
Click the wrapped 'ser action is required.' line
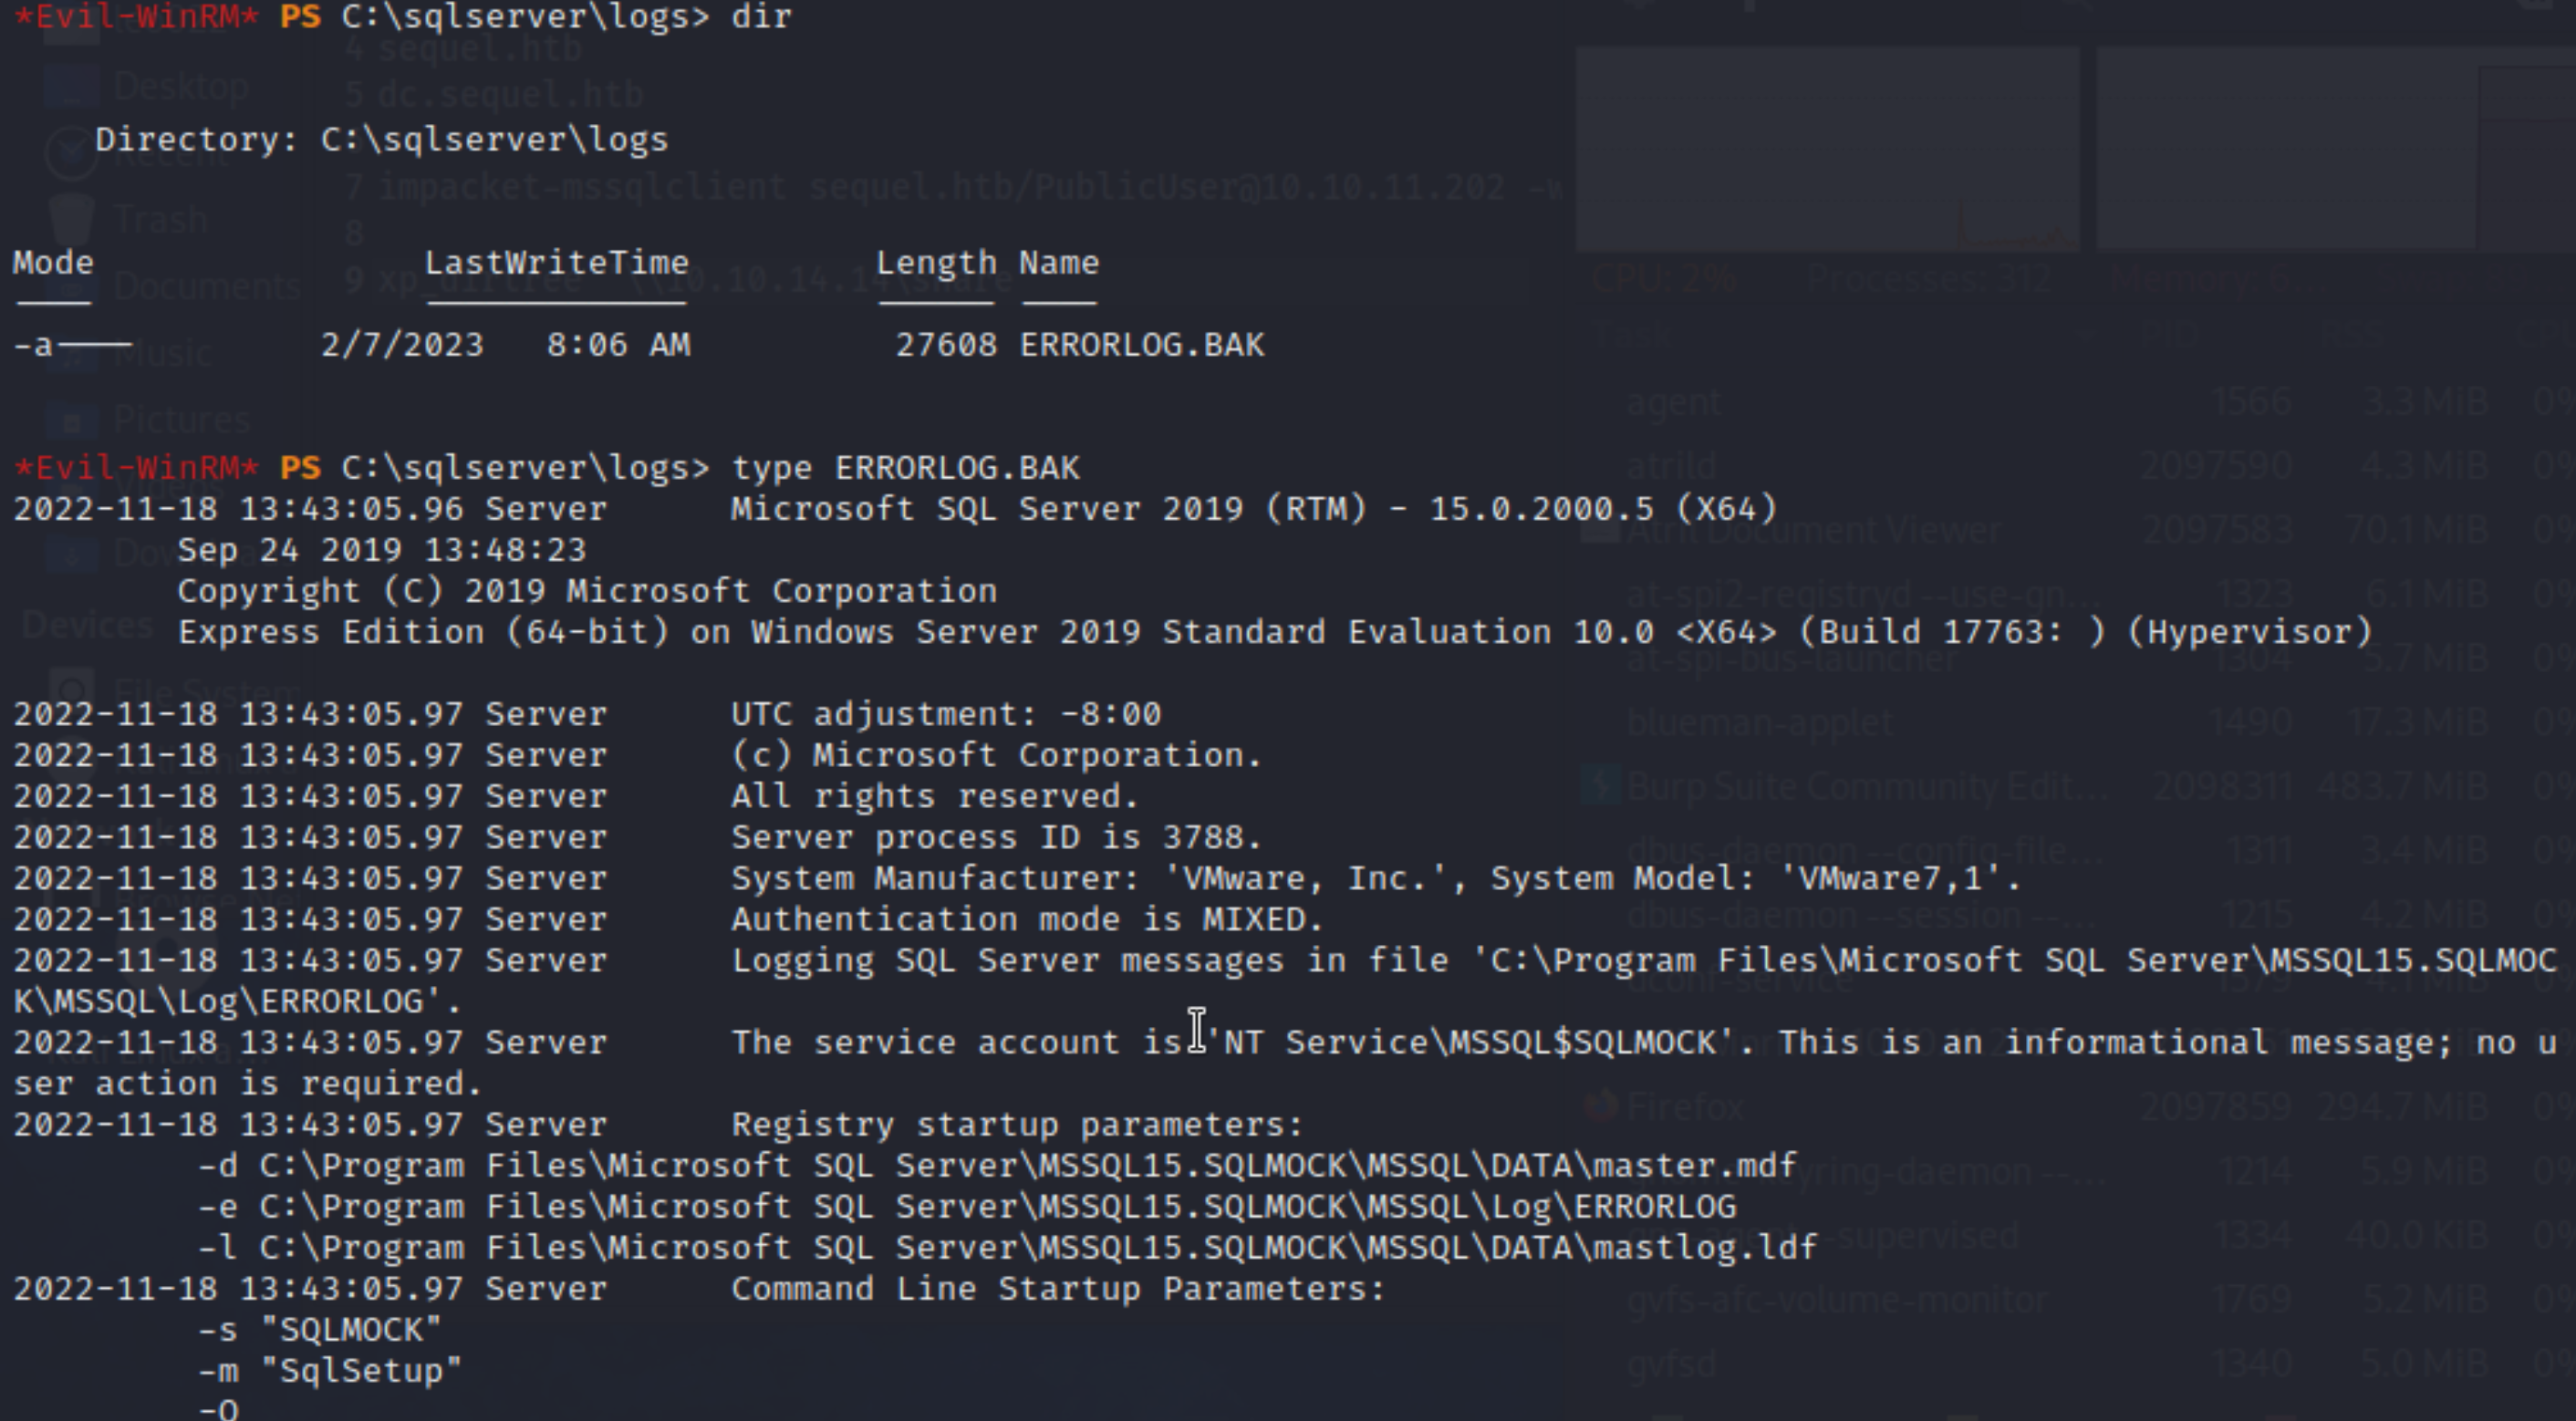tap(247, 1084)
